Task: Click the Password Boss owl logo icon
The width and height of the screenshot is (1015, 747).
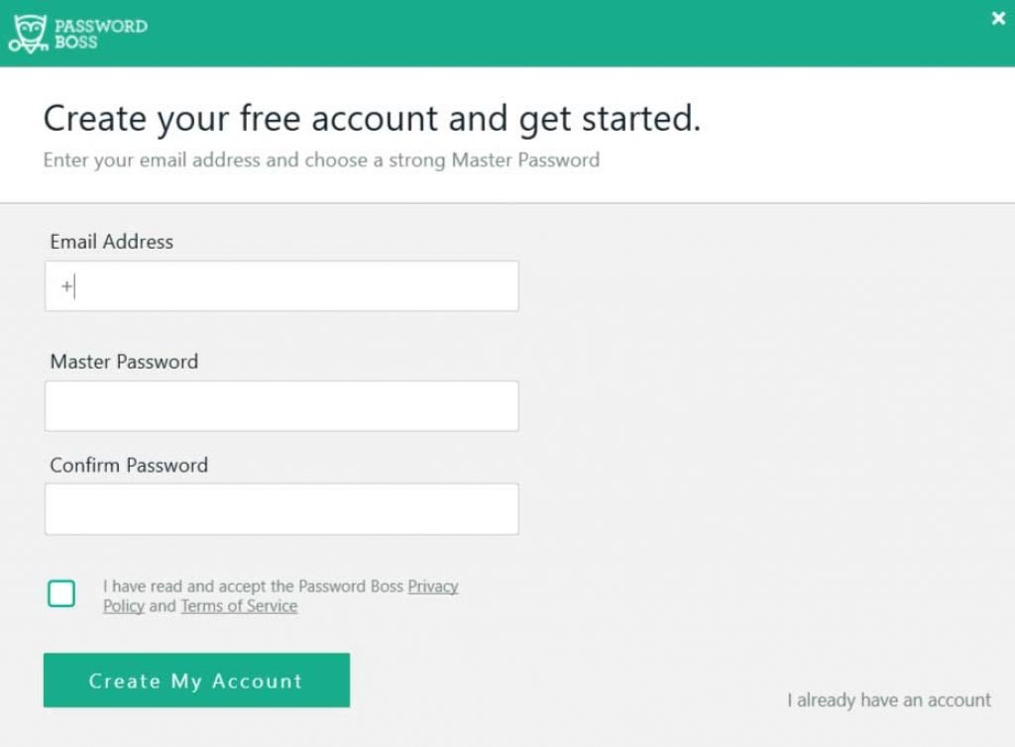Action: (28, 32)
